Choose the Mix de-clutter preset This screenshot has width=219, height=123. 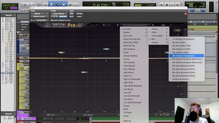coord(179,42)
